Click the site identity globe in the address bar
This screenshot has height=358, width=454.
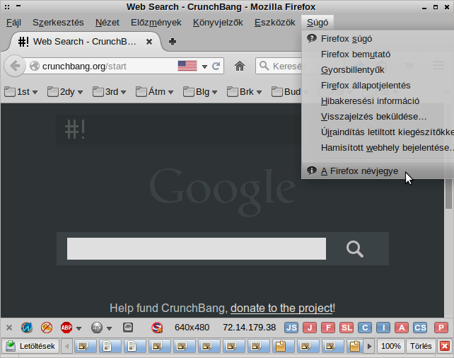pyautogui.click(x=35, y=66)
